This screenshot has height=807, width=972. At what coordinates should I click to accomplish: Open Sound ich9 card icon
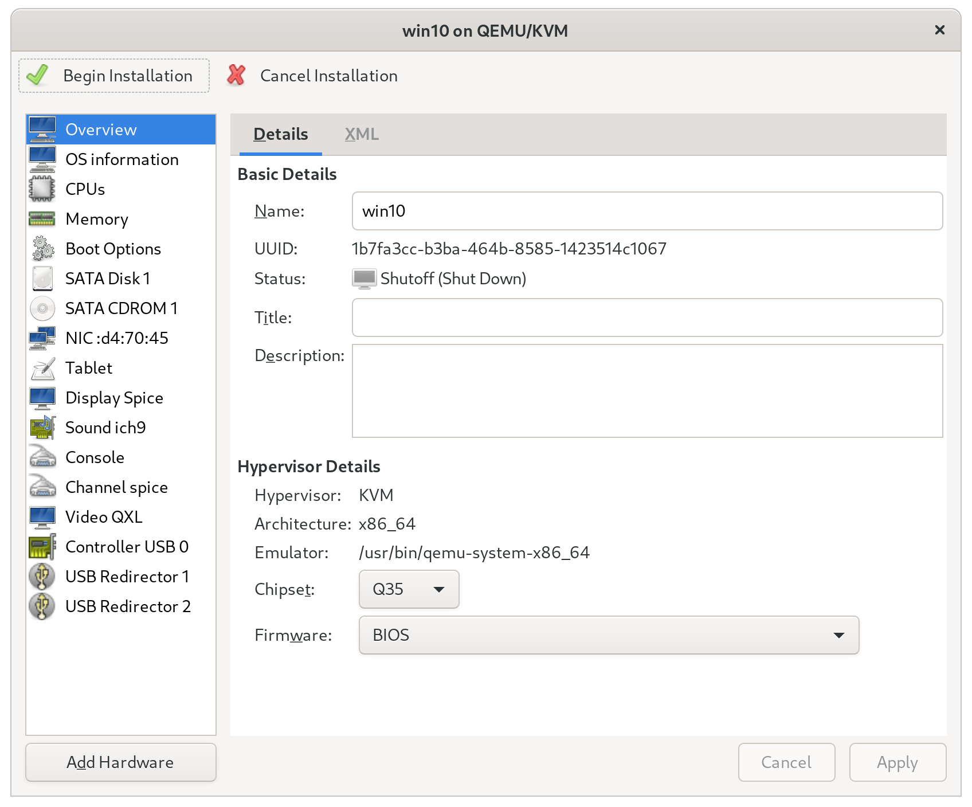coord(42,428)
